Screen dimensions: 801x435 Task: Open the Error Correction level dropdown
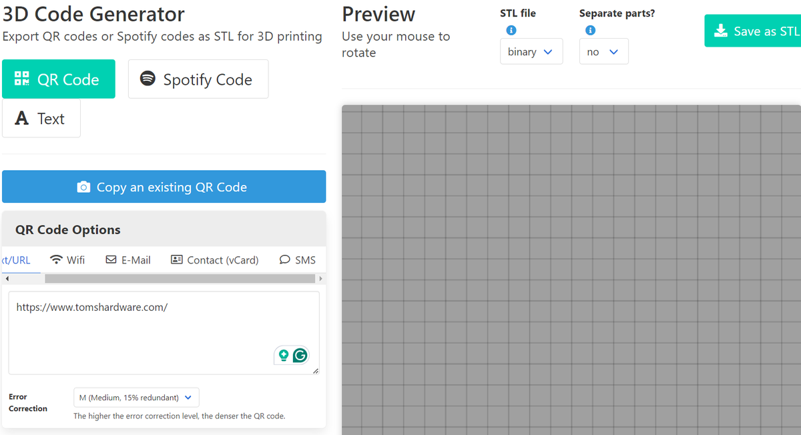(136, 397)
